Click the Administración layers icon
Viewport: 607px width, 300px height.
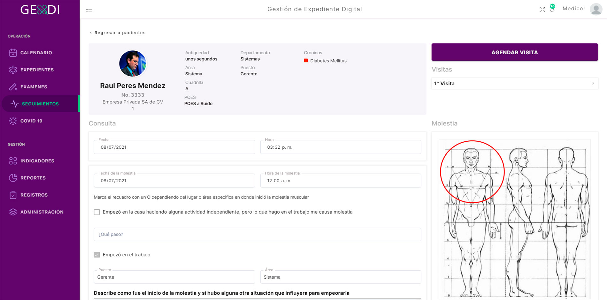pos(13,212)
